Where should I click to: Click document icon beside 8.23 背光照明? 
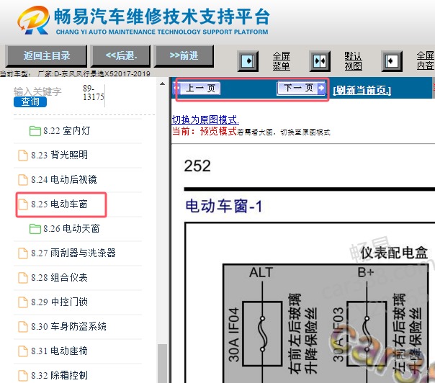23,156
